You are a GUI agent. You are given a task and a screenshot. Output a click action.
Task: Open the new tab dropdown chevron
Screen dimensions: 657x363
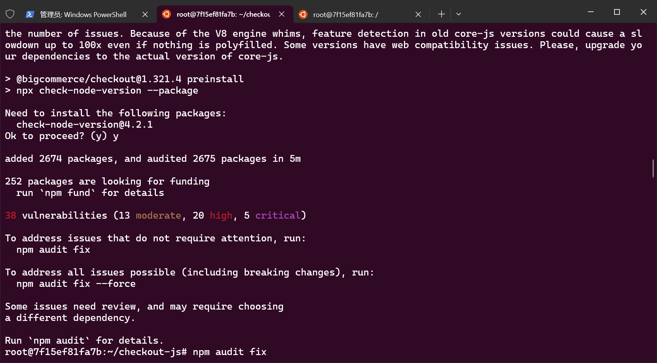click(459, 14)
